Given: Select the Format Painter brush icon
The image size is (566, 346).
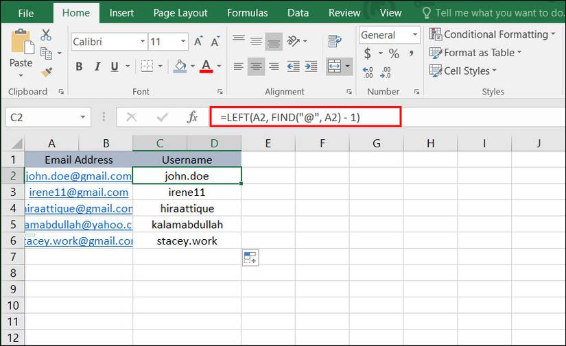Looking at the screenshot, I should tap(47, 72).
